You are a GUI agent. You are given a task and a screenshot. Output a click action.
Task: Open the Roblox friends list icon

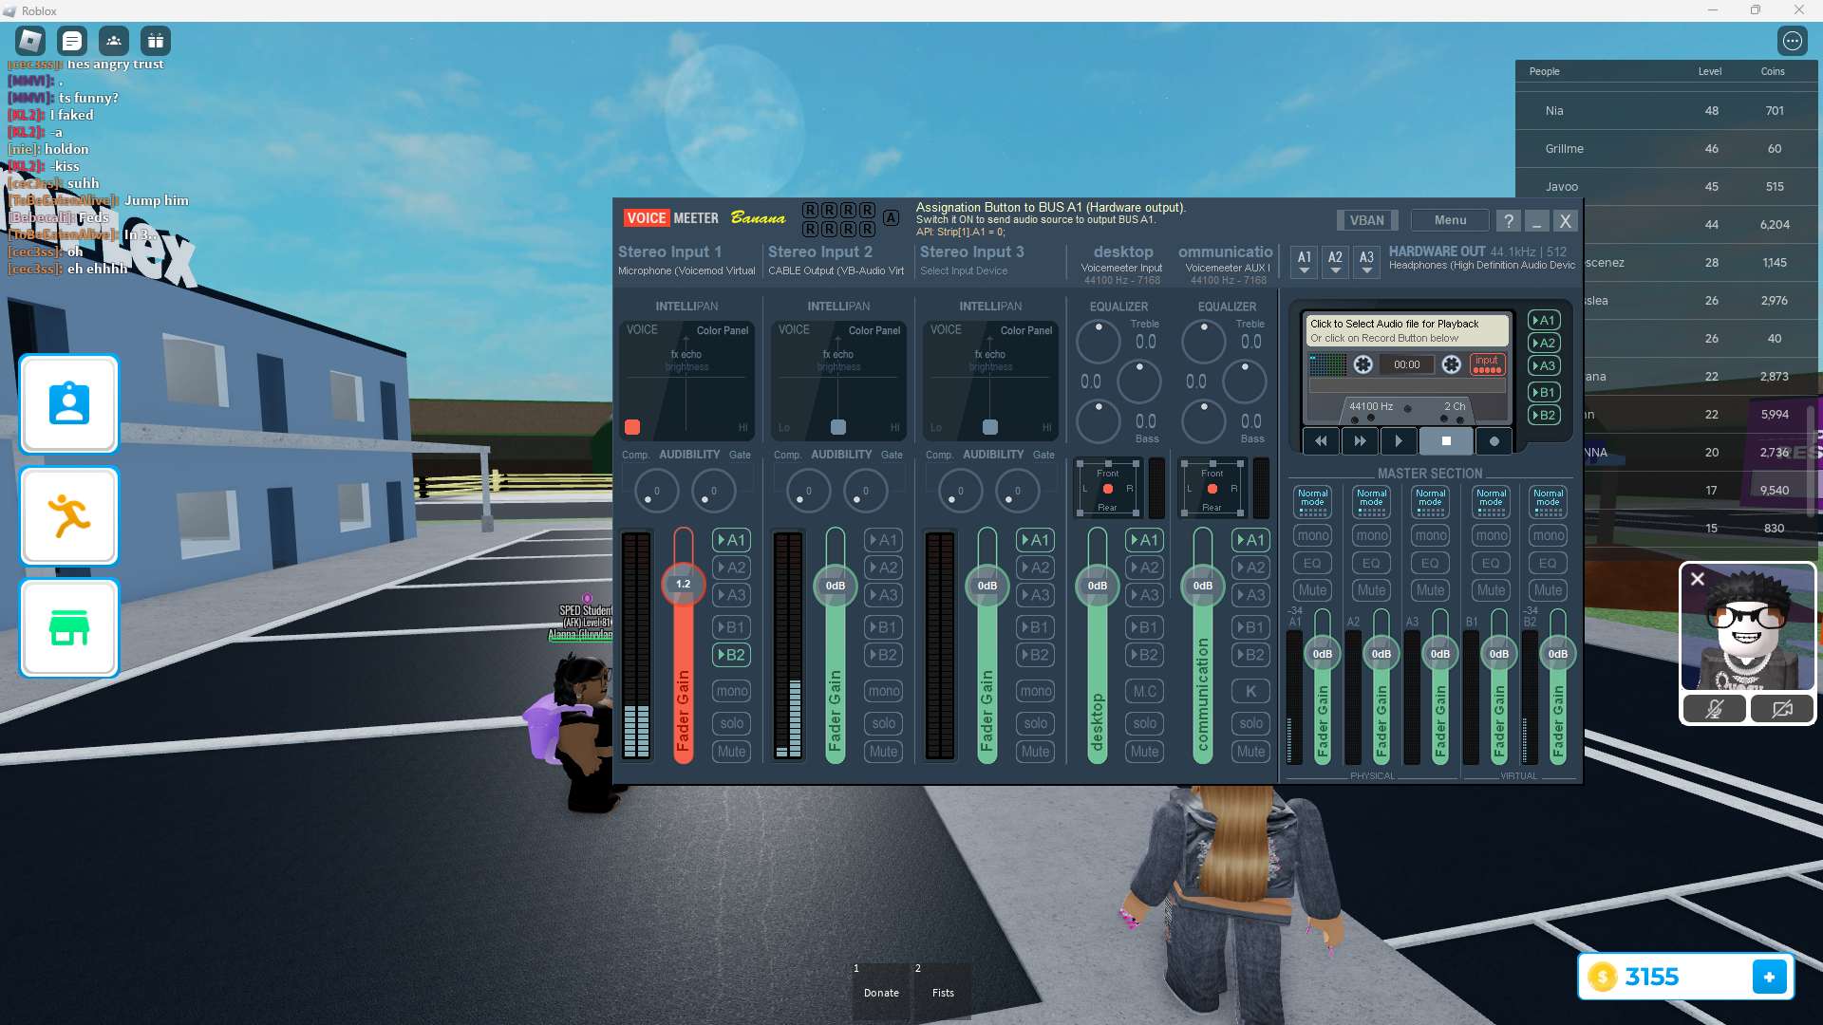point(114,41)
